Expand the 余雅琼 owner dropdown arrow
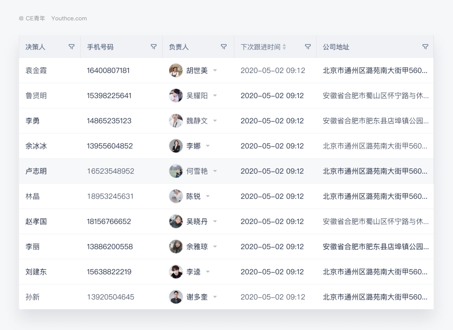This screenshot has height=330, width=453. [x=215, y=246]
